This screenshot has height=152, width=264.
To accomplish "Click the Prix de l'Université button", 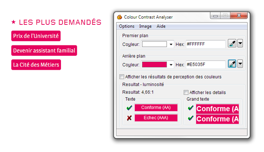I will click(x=36, y=36).
